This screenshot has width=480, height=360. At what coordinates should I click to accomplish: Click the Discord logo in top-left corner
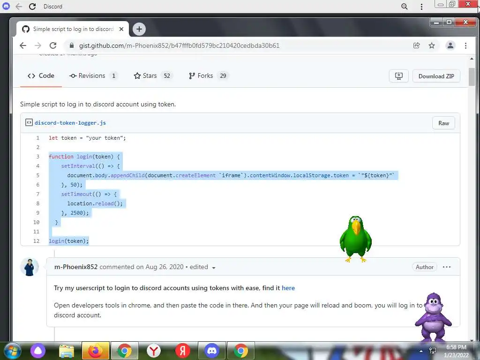pos(6,6)
